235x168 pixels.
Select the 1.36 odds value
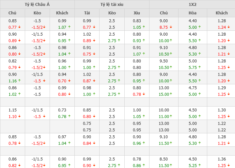pos(222,159)
